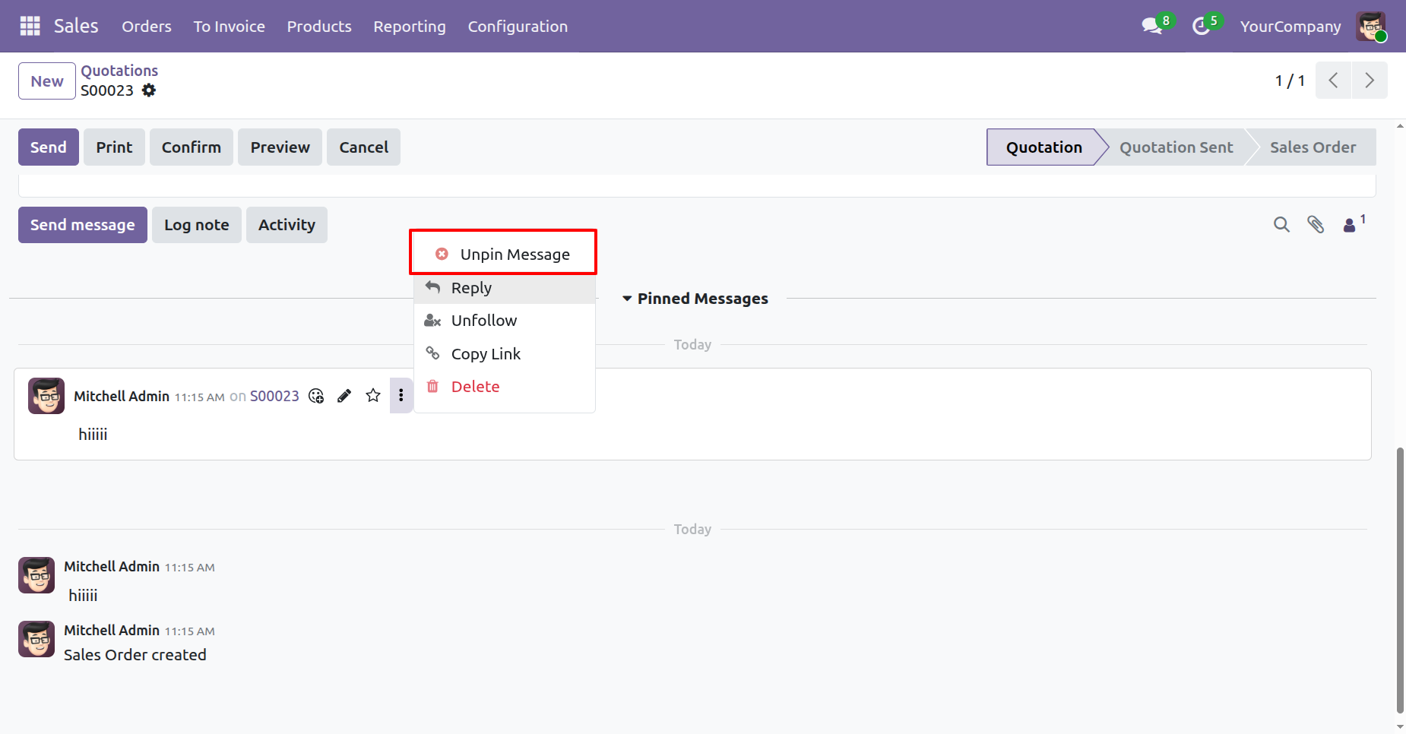
Task: Open the activities clock icon
Action: click(1201, 26)
